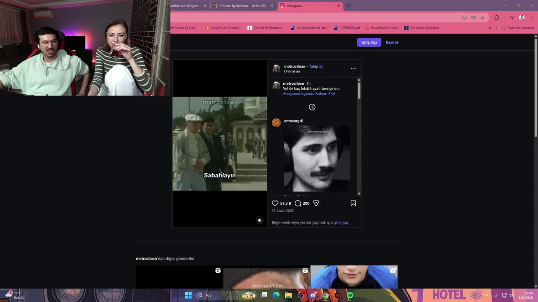This screenshot has width=538, height=302.
Task: Click the Sabahlayın video player
Action: click(220, 144)
